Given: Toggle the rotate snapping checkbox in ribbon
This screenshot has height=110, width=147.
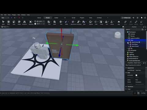Looking at the screenshot, I should [x=35, y=24].
